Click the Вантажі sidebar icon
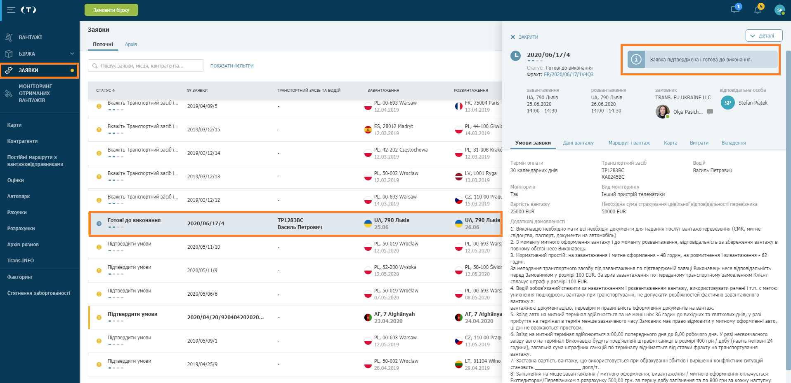Viewport: 791px width, 383px height. (9, 37)
